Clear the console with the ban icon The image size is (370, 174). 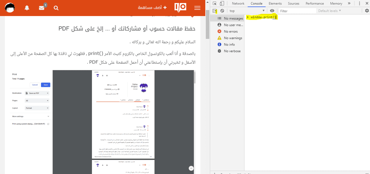222,11
